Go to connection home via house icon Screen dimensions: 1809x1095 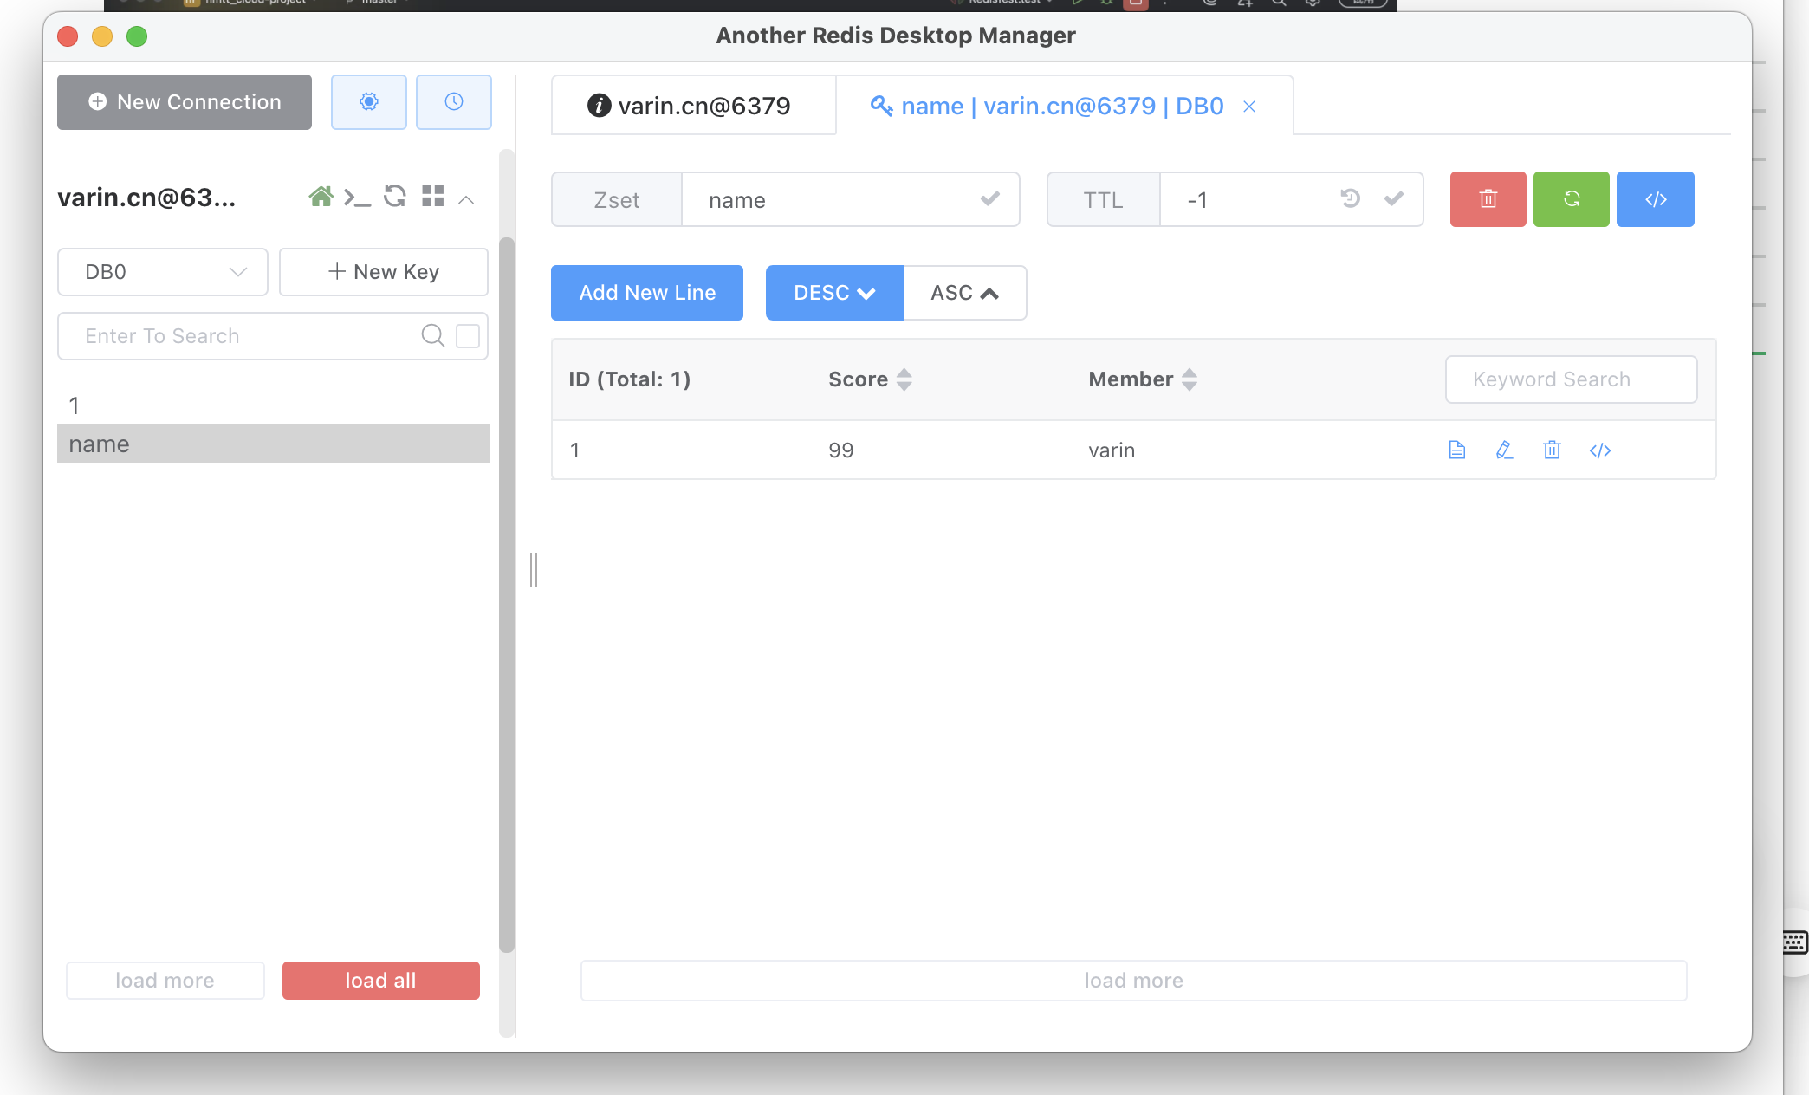point(321,198)
